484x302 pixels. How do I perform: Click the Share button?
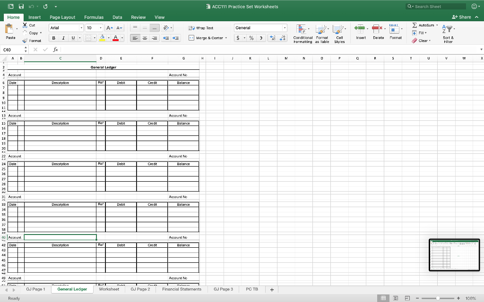pos(461,17)
